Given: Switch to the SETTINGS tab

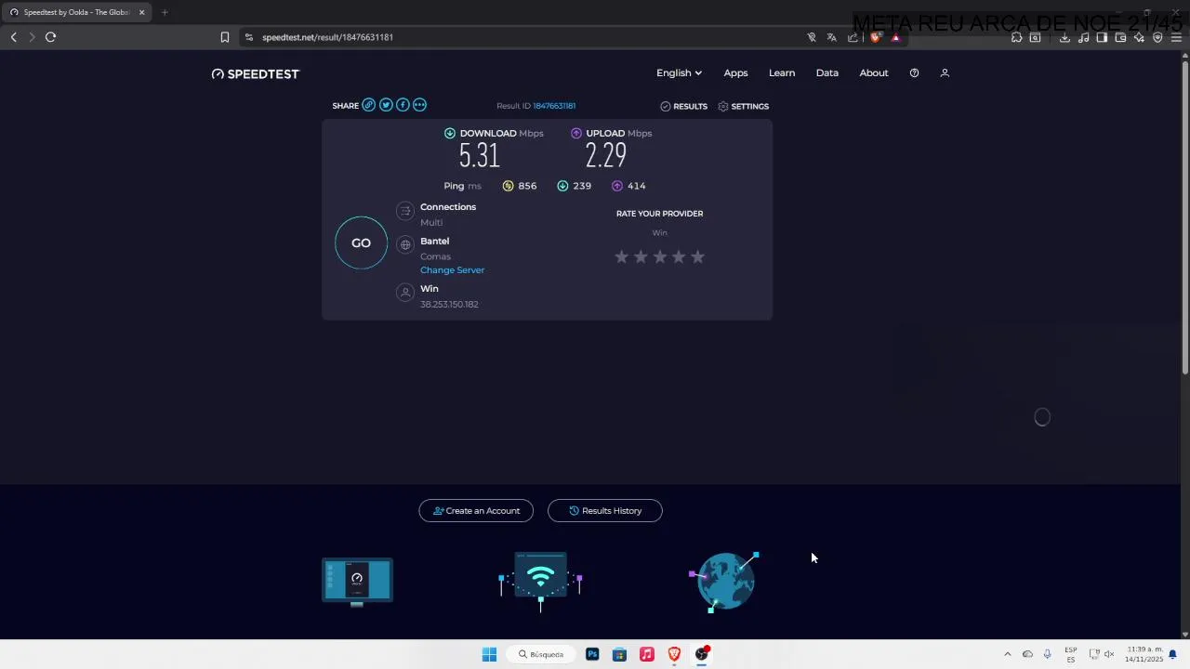Looking at the screenshot, I should pos(743,106).
